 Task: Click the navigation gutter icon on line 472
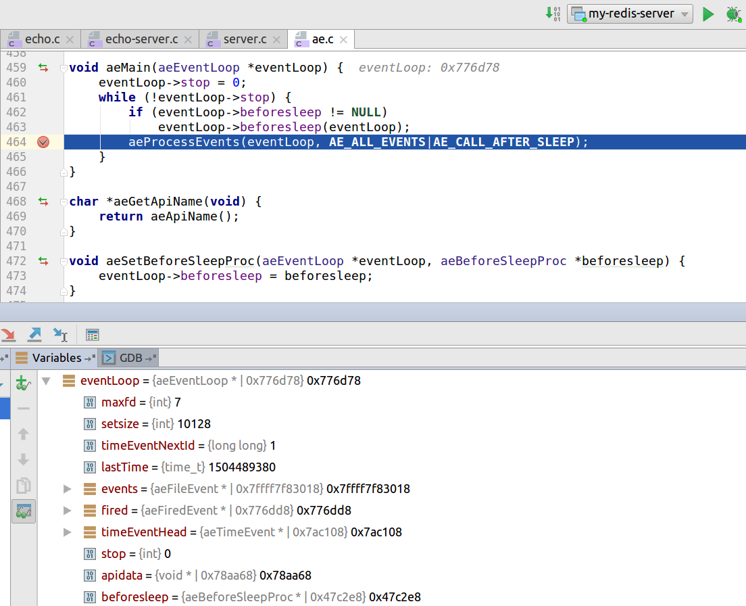(x=43, y=261)
